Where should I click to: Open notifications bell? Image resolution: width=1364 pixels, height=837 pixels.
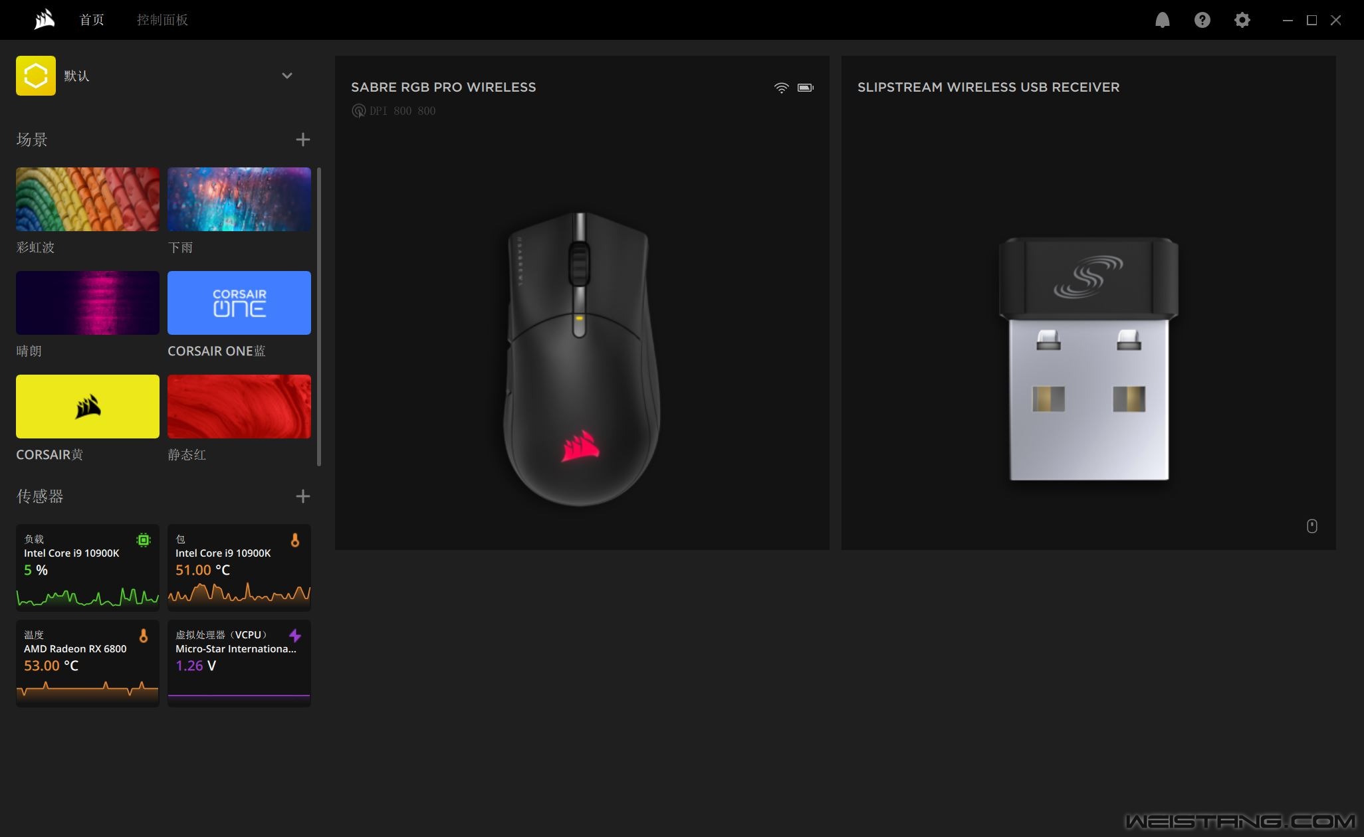(x=1162, y=20)
